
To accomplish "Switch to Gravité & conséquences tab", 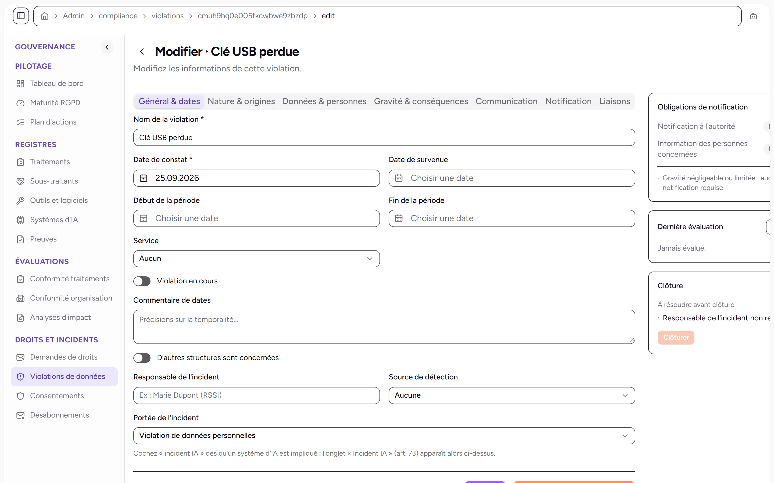I will point(421,101).
